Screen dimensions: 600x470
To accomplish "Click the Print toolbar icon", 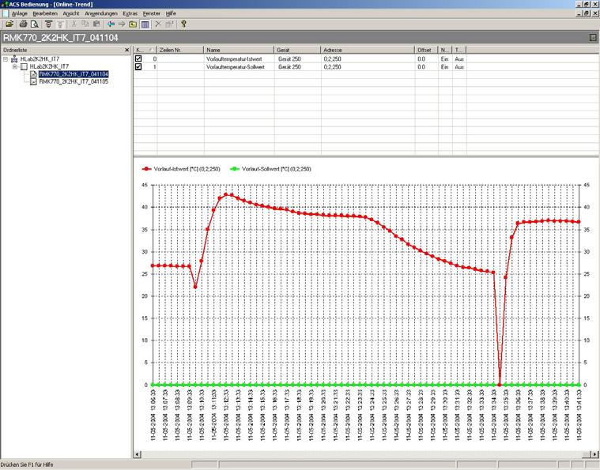I will click(23, 24).
